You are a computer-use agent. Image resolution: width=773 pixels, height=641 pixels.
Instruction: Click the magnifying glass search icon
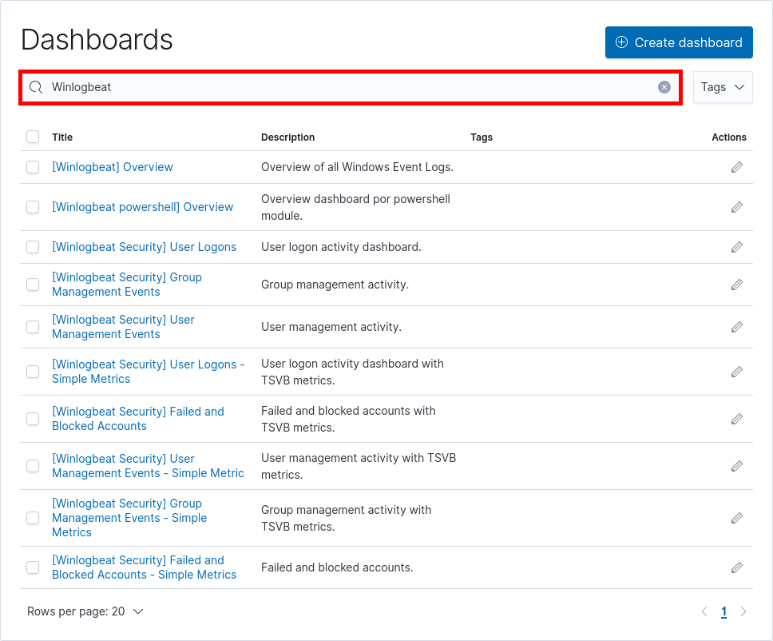[35, 86]
